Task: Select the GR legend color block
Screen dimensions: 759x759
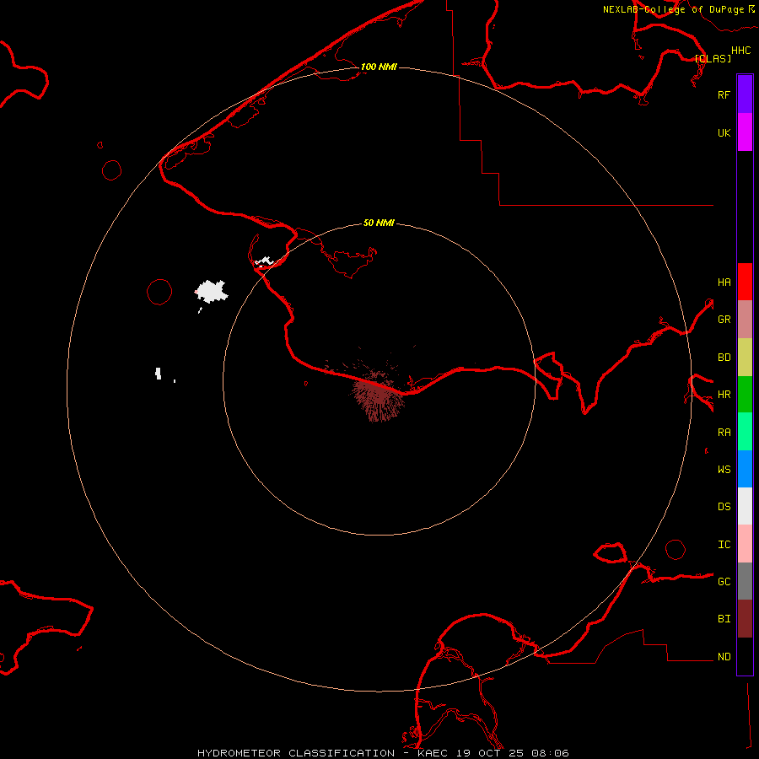Action: tap(745, 320)
